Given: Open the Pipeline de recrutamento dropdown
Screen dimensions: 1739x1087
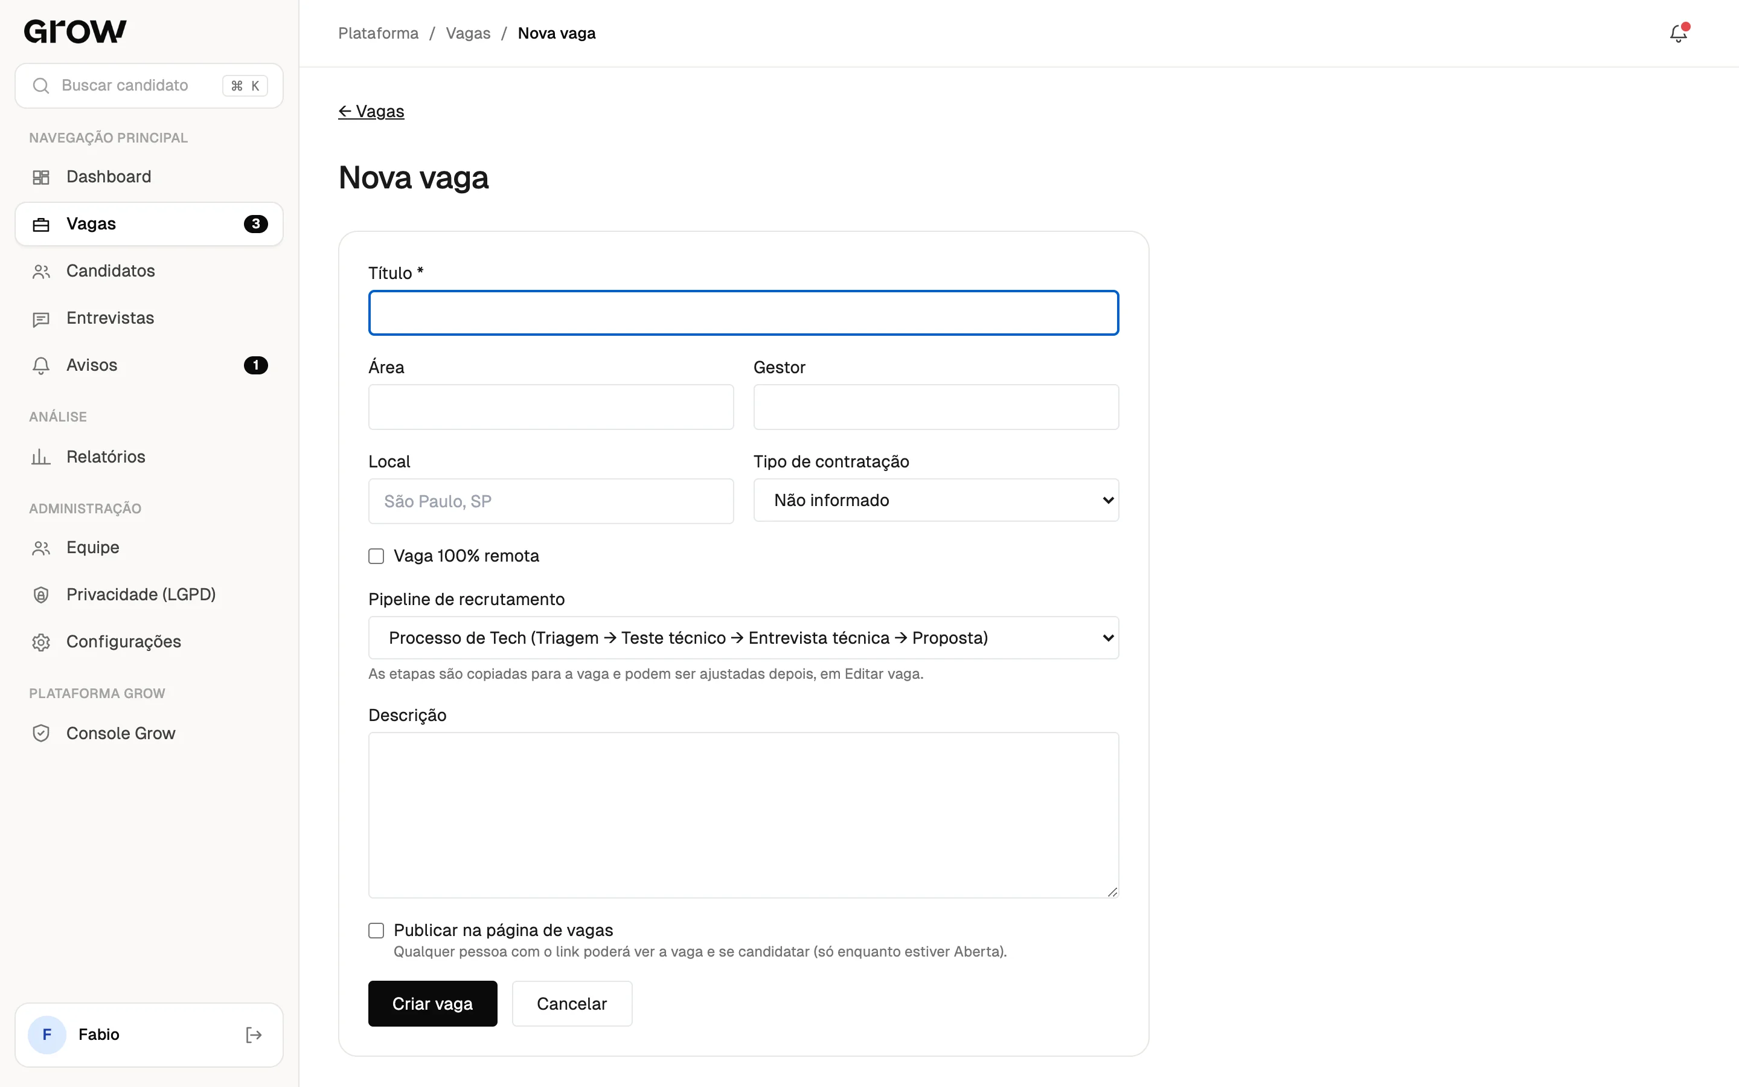Looking at the screenshot, I should coord(744,638).
